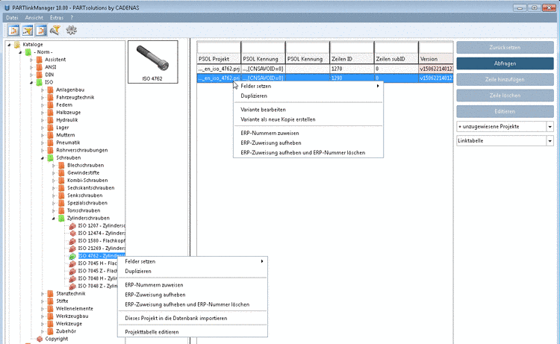Click the Kataloge folder icon

pos(16,45)
